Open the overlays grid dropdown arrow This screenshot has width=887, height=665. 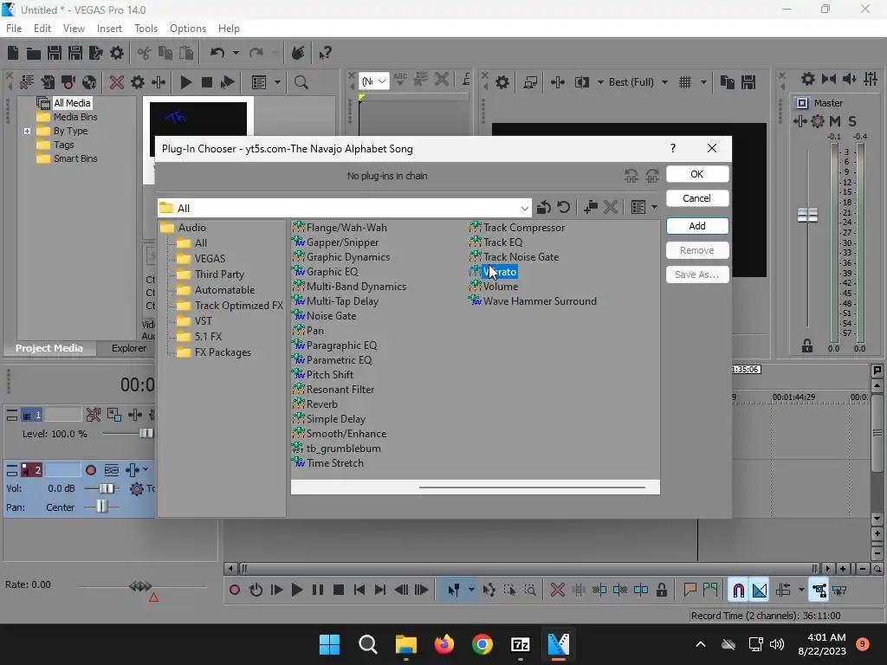click(x=703, y=82)
